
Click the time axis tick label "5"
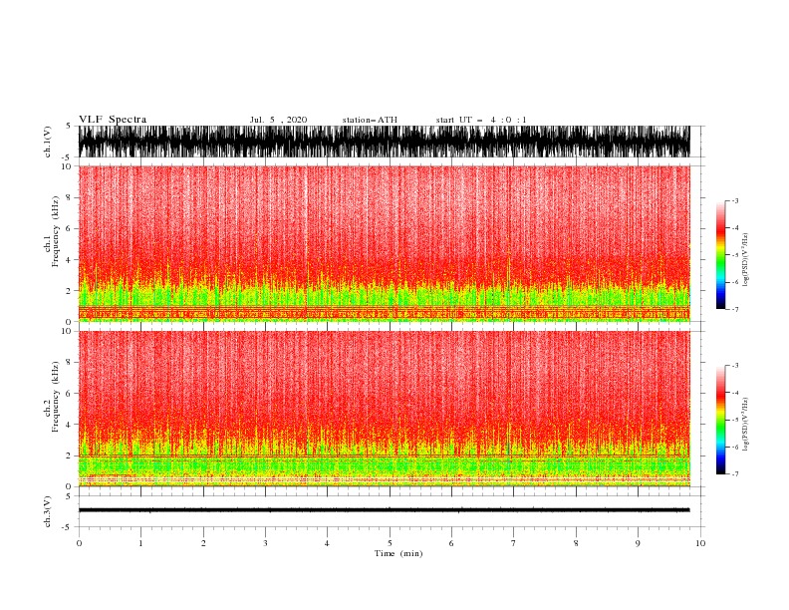(x=390, y=543)
